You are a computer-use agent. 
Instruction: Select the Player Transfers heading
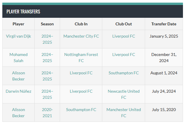tap(23, 12)
